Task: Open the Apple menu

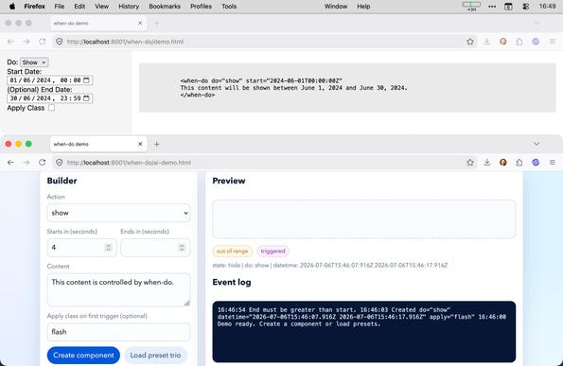Action: (12, 6)
